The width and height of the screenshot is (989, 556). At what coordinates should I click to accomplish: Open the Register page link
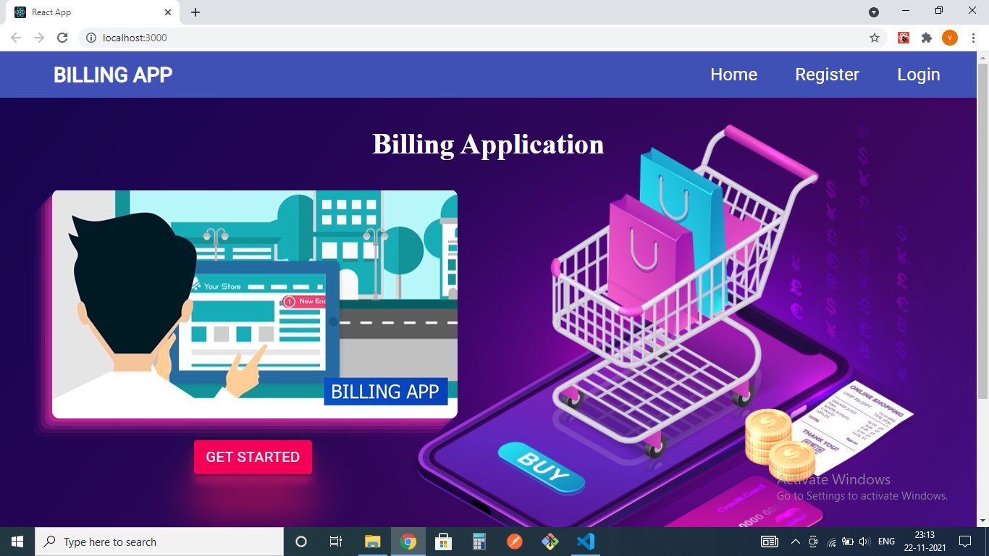click(827, 75)
